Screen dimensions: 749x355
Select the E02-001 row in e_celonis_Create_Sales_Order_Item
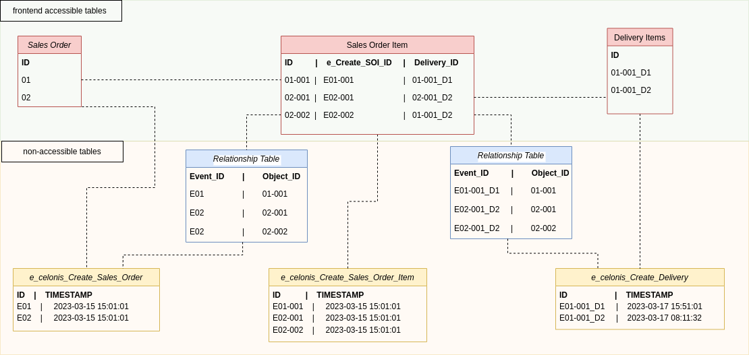click(x=336, y=318)
